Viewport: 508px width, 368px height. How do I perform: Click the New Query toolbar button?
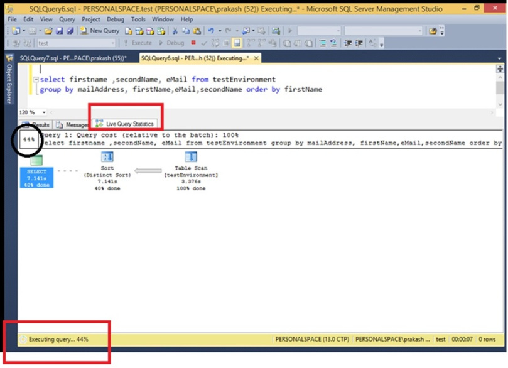[x=100, y=31]
